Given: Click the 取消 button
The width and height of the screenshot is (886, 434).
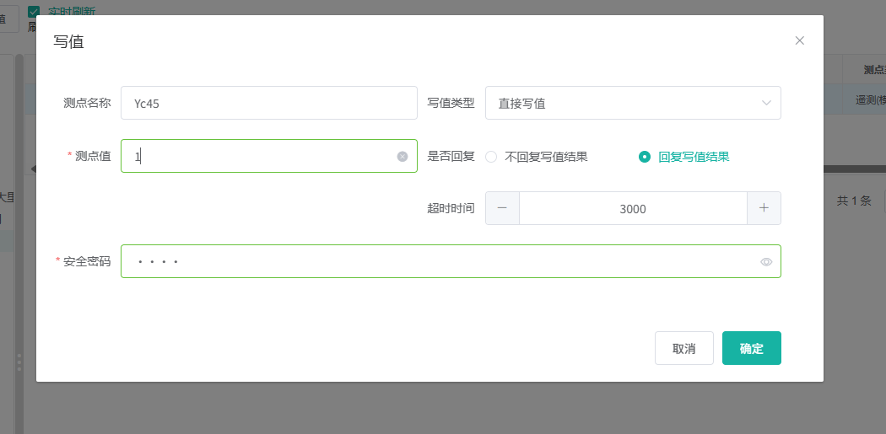Looking at the screenshot, I should [x=683, y=348].
